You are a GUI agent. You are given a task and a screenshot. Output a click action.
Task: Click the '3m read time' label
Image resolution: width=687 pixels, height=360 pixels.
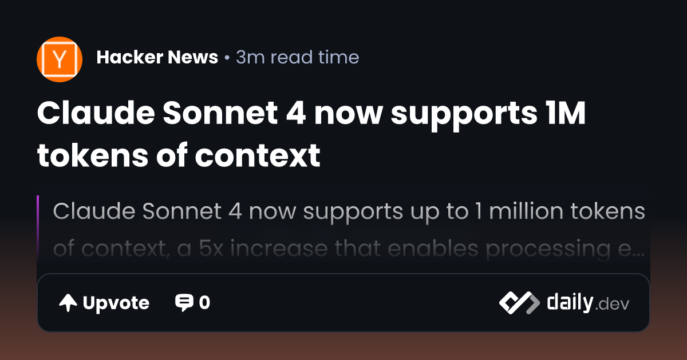pyautogui.click(x=297, y=57)
